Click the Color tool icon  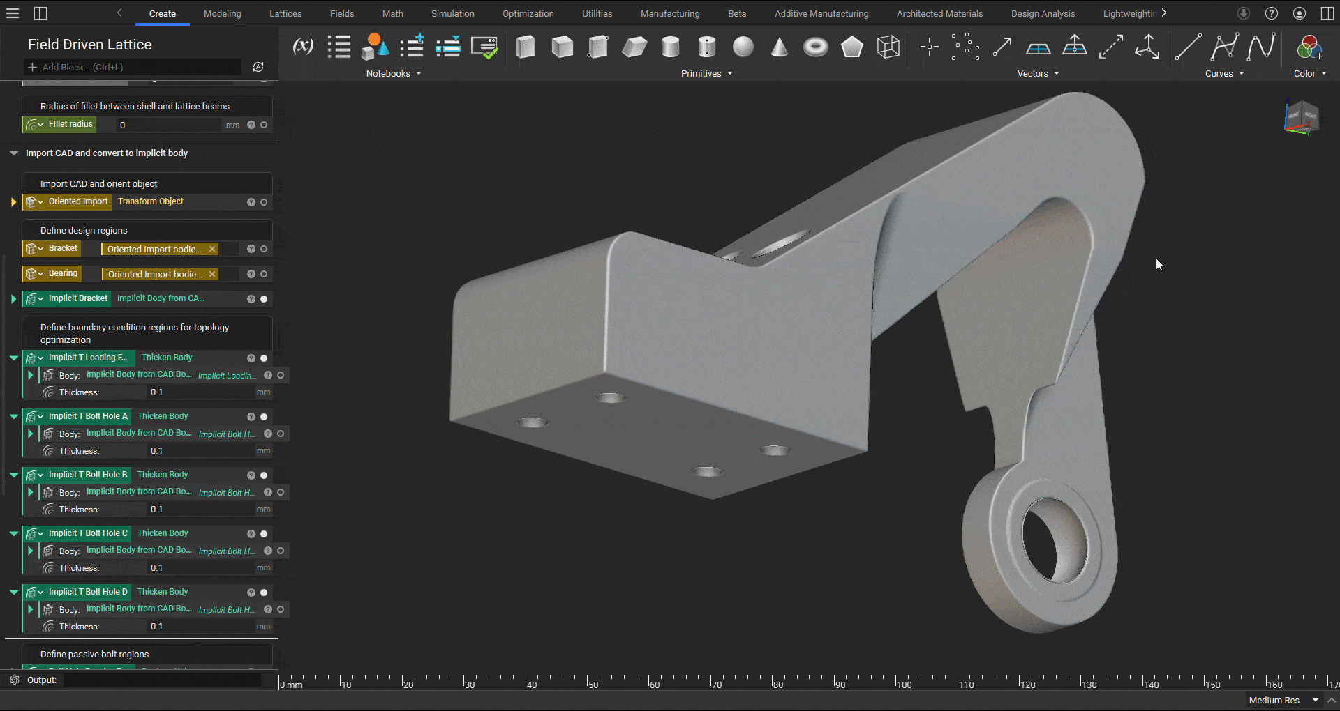1309,47
